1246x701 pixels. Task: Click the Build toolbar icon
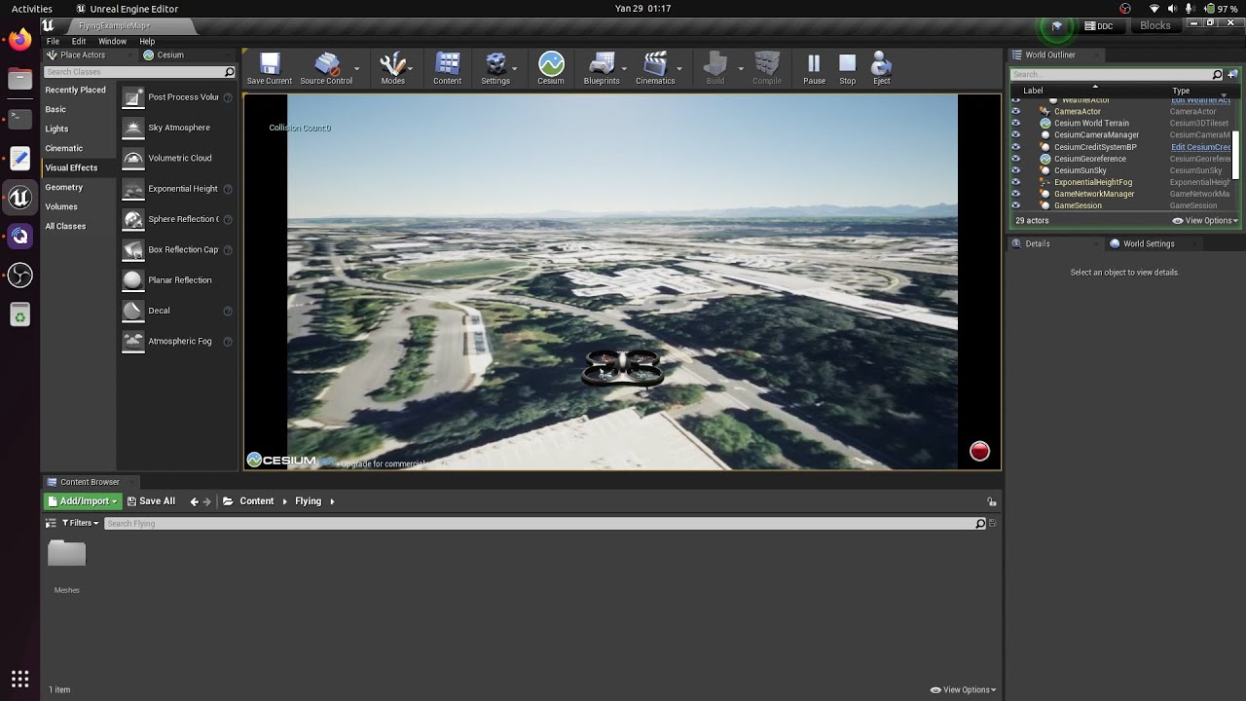715,68
